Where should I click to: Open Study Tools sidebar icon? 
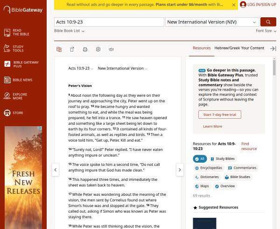click(x=7, y=49)
